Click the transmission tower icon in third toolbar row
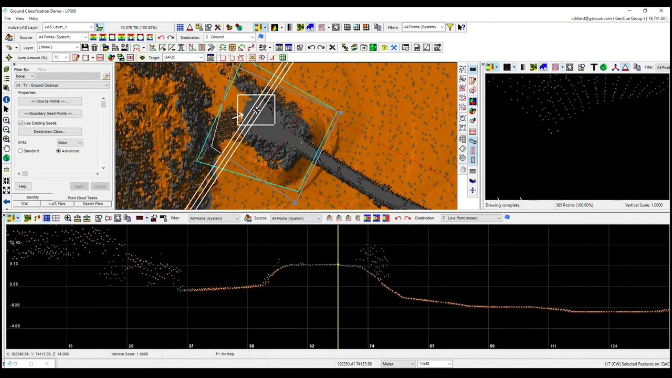672x378 pixels. click(x=182, y=48)
